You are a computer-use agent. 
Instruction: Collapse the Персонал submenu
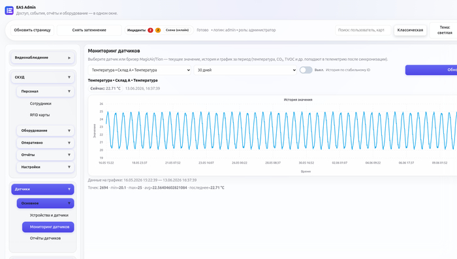pos(45,91)
